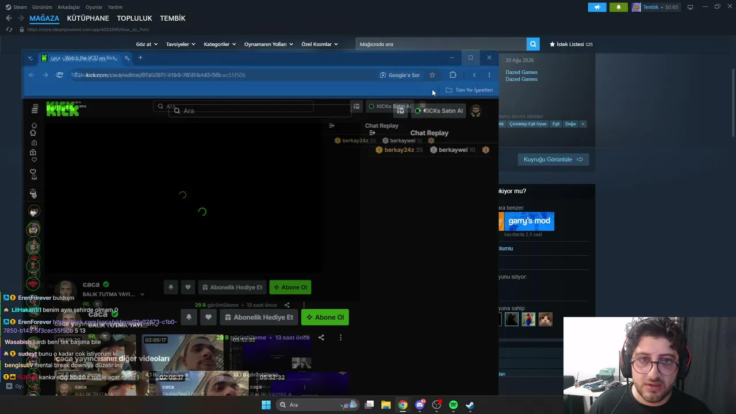Screen dimensions: 736x414
Task: Select the Kick tab in Chrome
Action: [x=83, y=58]
